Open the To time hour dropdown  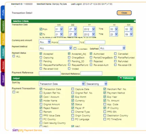coord(114,34)
